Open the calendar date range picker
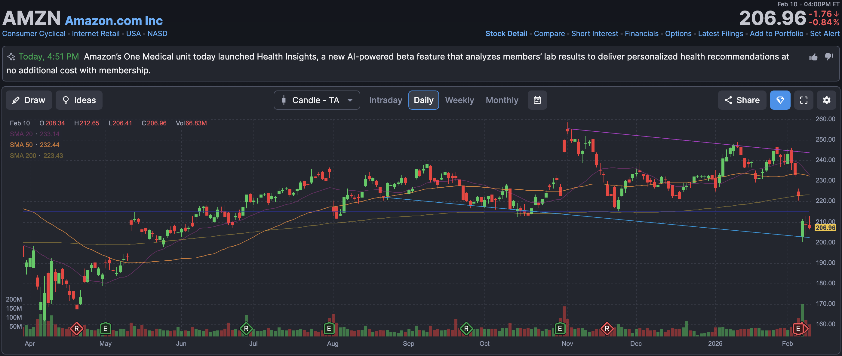 (x=537, y=100)
